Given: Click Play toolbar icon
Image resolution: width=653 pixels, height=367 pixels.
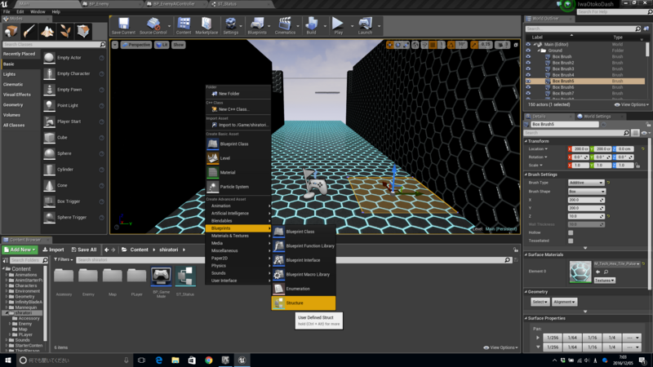Looking at the screenshot, I should click(x=338, y=26).
